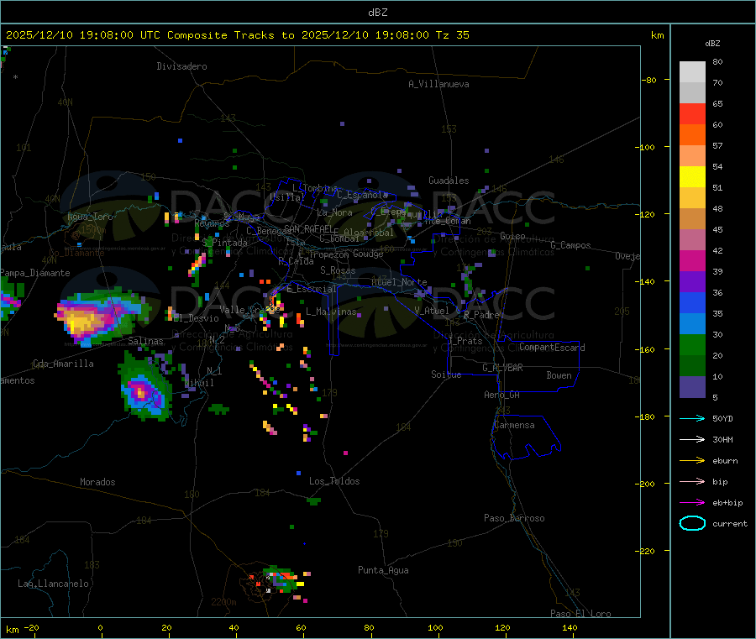Select slate swatch between 10 and 5

(692, 386)
